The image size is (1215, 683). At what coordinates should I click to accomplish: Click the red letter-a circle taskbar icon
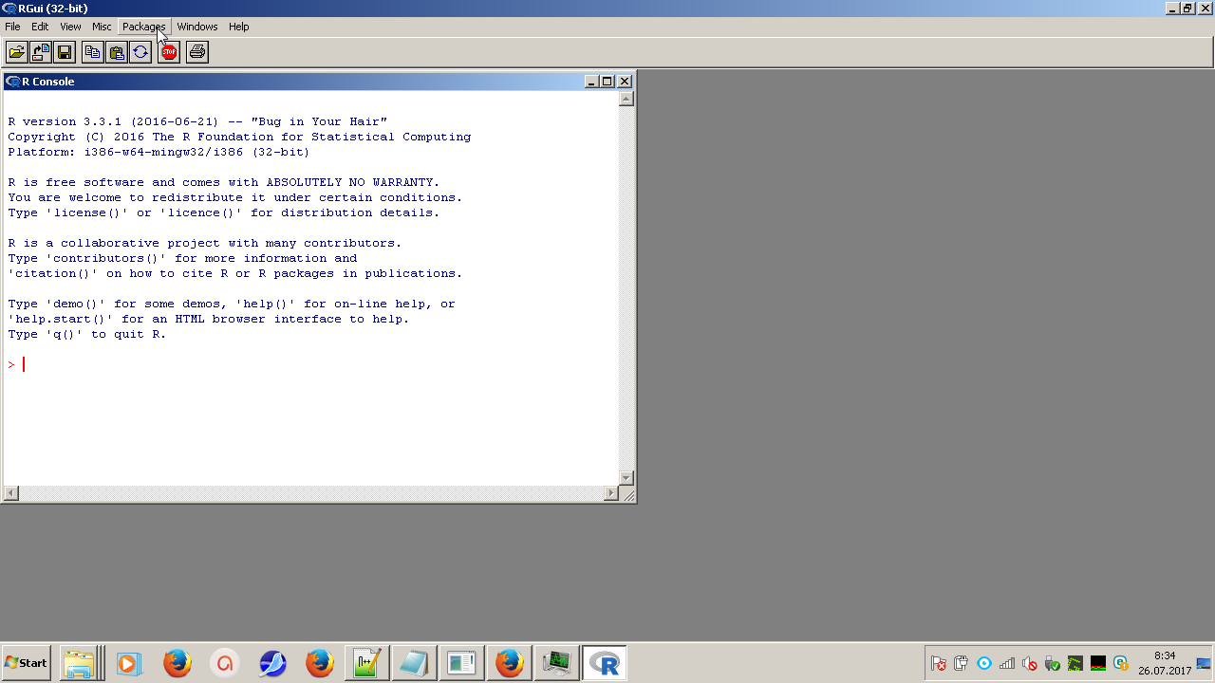(x=225, y=663)
